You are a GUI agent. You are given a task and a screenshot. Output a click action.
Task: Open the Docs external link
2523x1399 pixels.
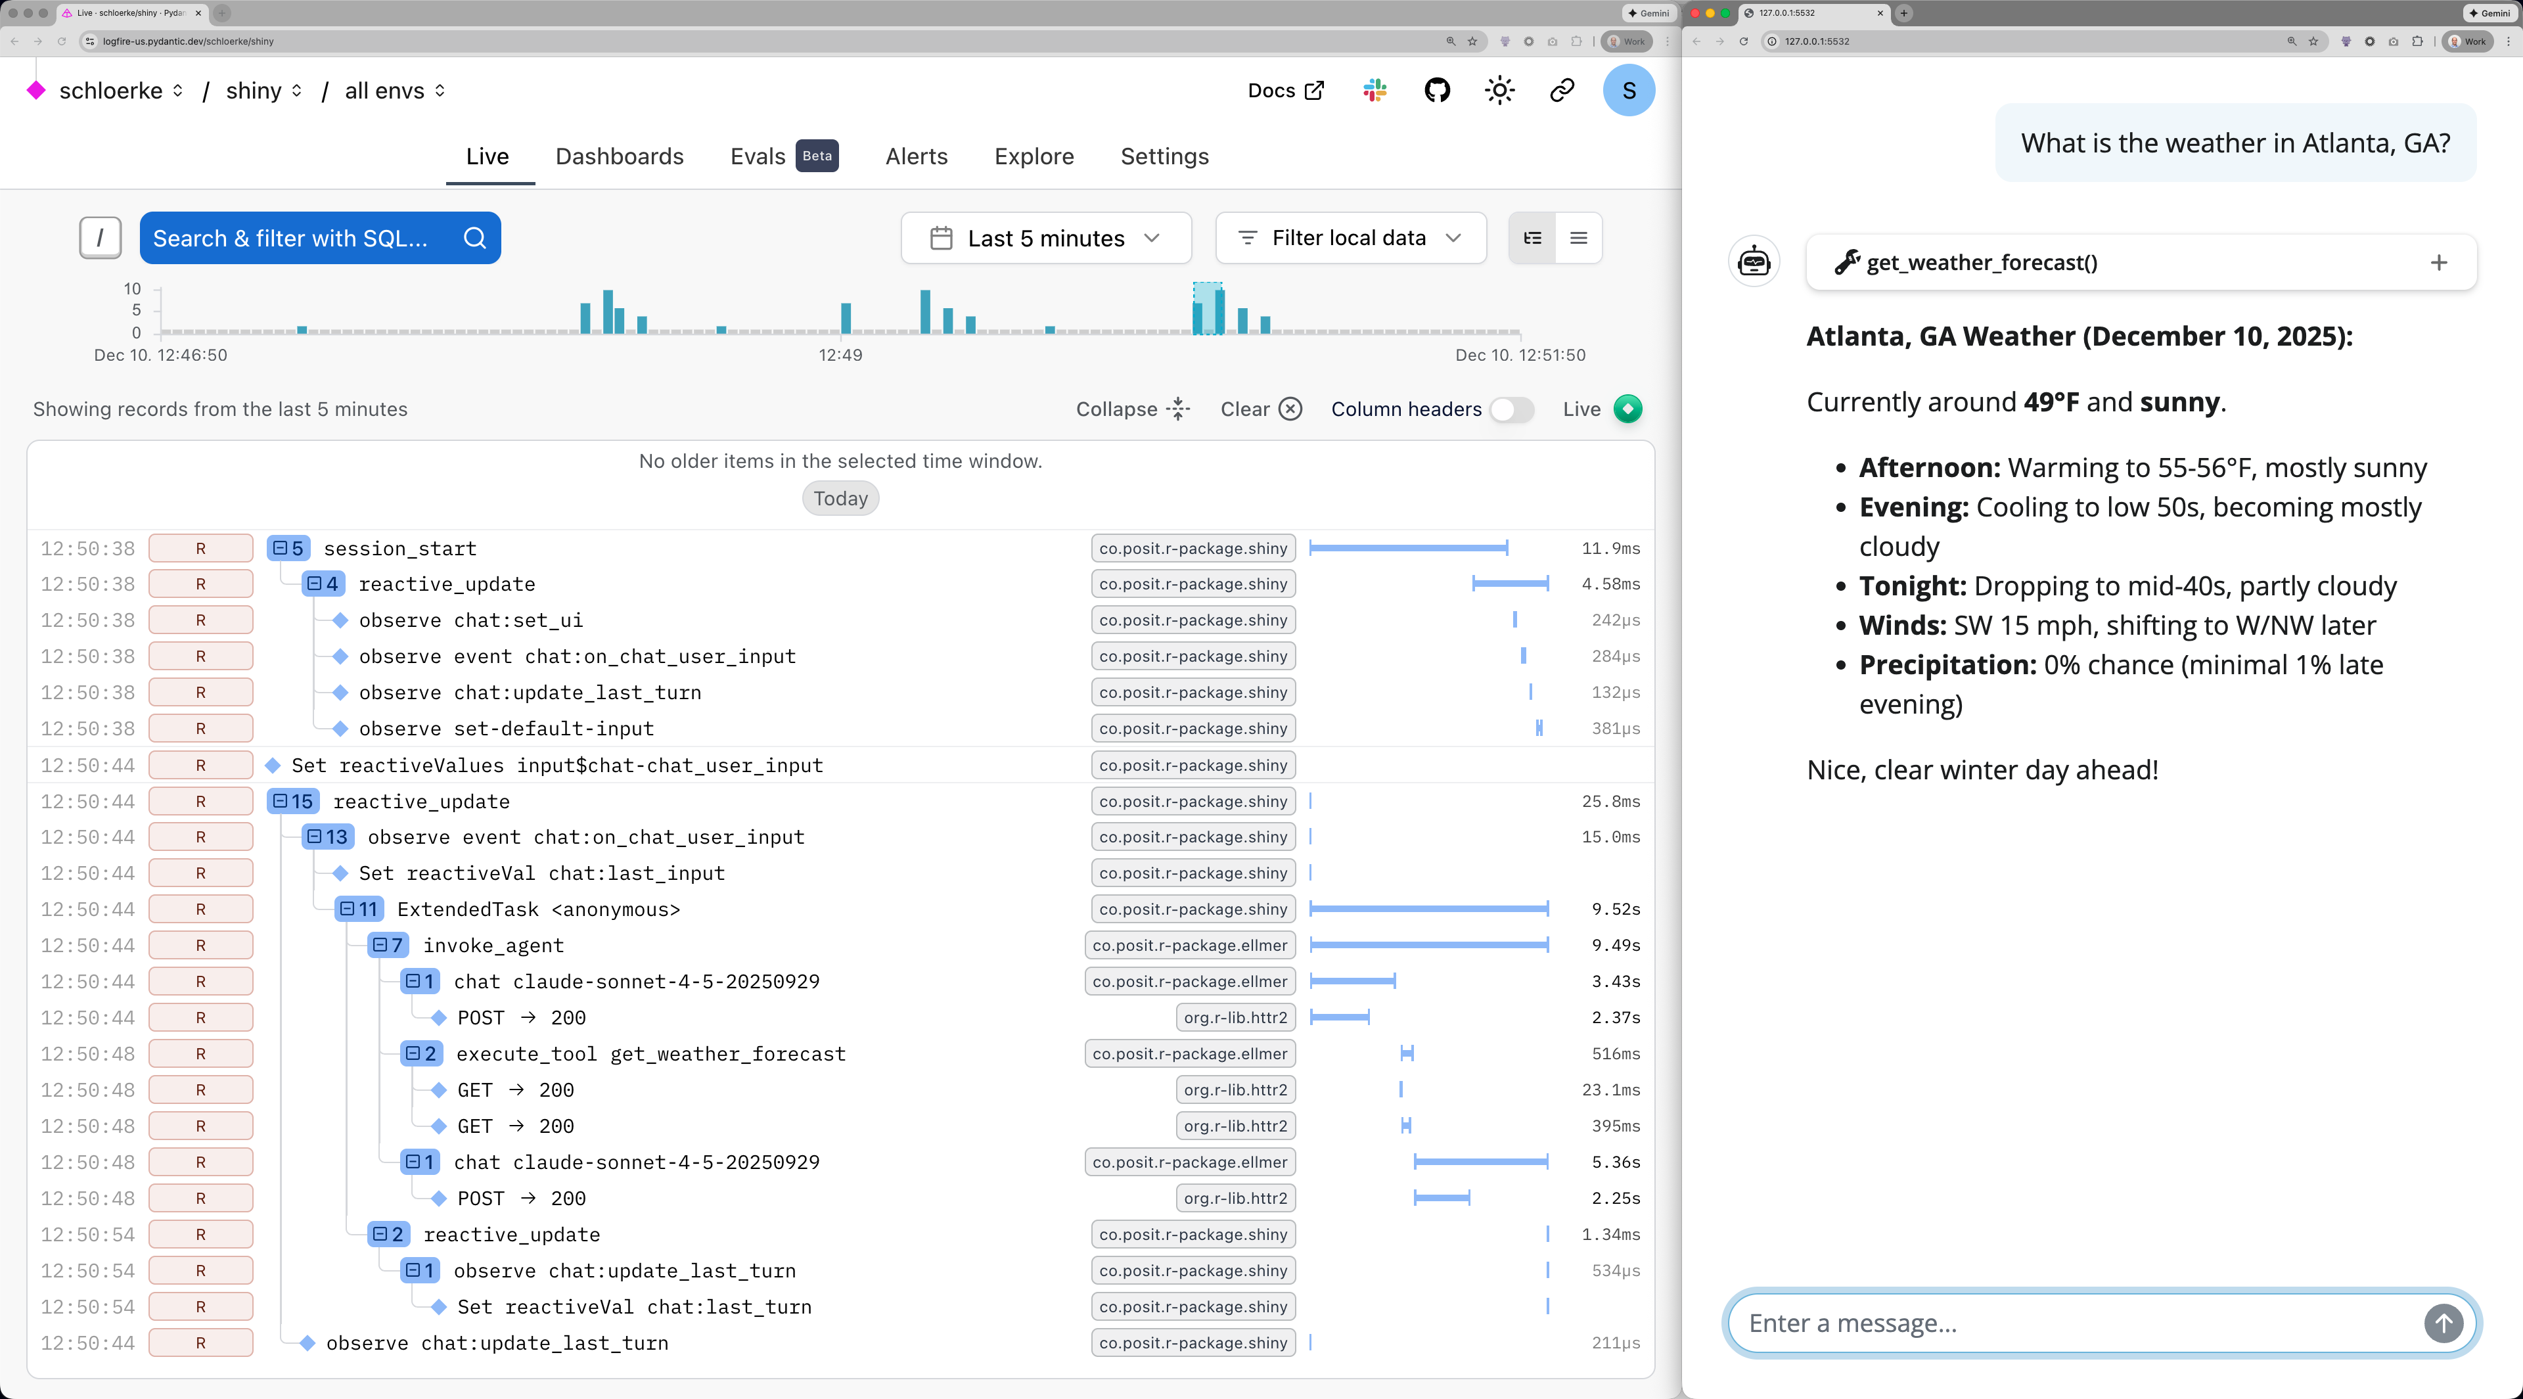[x=1286, y=90]
